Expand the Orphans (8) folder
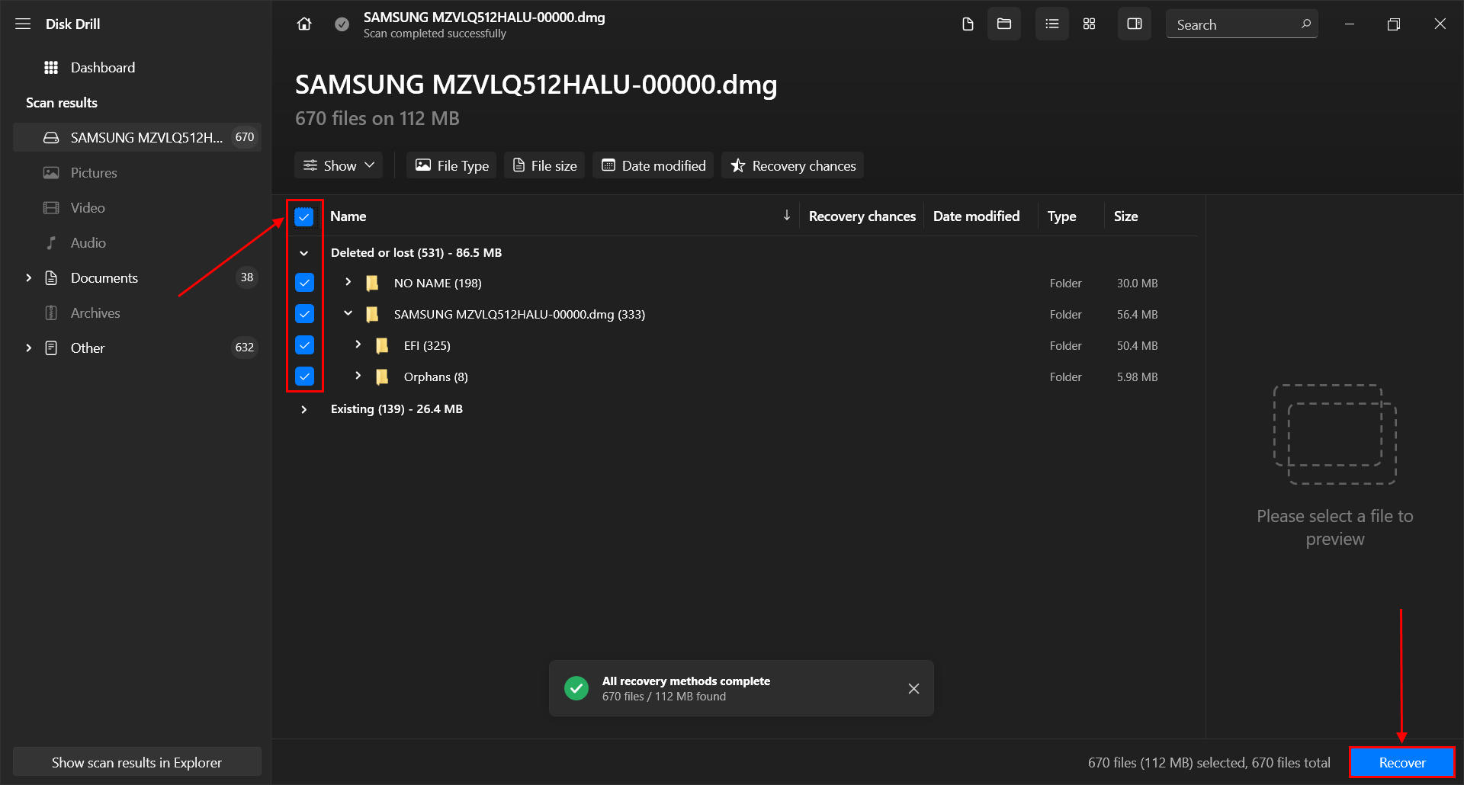1464x785 pixels. coord(358,376)
